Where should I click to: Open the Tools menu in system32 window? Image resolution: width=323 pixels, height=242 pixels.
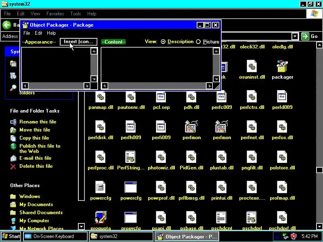coord(76,14)
